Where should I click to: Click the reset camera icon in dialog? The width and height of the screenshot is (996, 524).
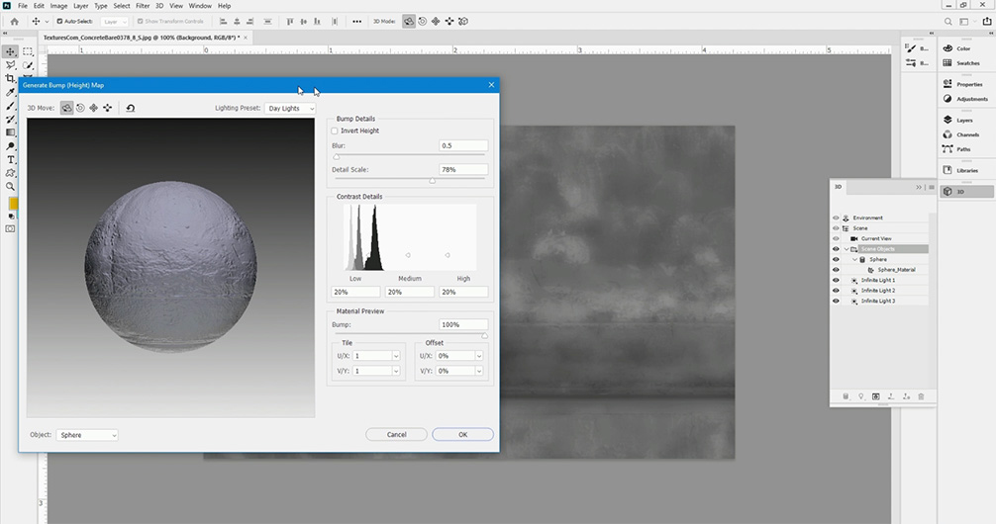click(131, 108)
